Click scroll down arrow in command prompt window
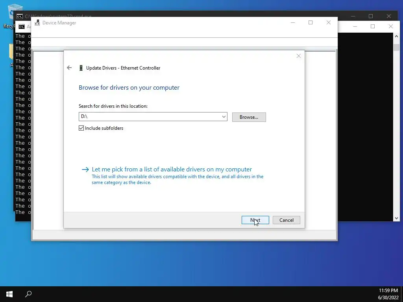Image resolution: width=403 pixels, height=302 pixels. (x=396, y=218)
